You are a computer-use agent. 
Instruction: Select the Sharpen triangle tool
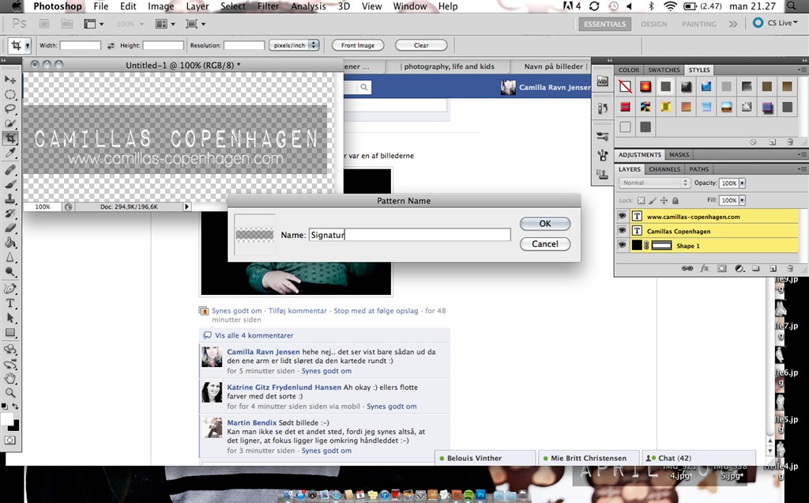(9, 257)
